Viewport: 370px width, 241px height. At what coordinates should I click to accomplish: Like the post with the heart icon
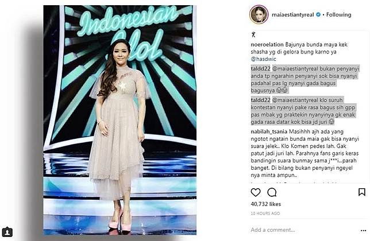click(256, 192)
